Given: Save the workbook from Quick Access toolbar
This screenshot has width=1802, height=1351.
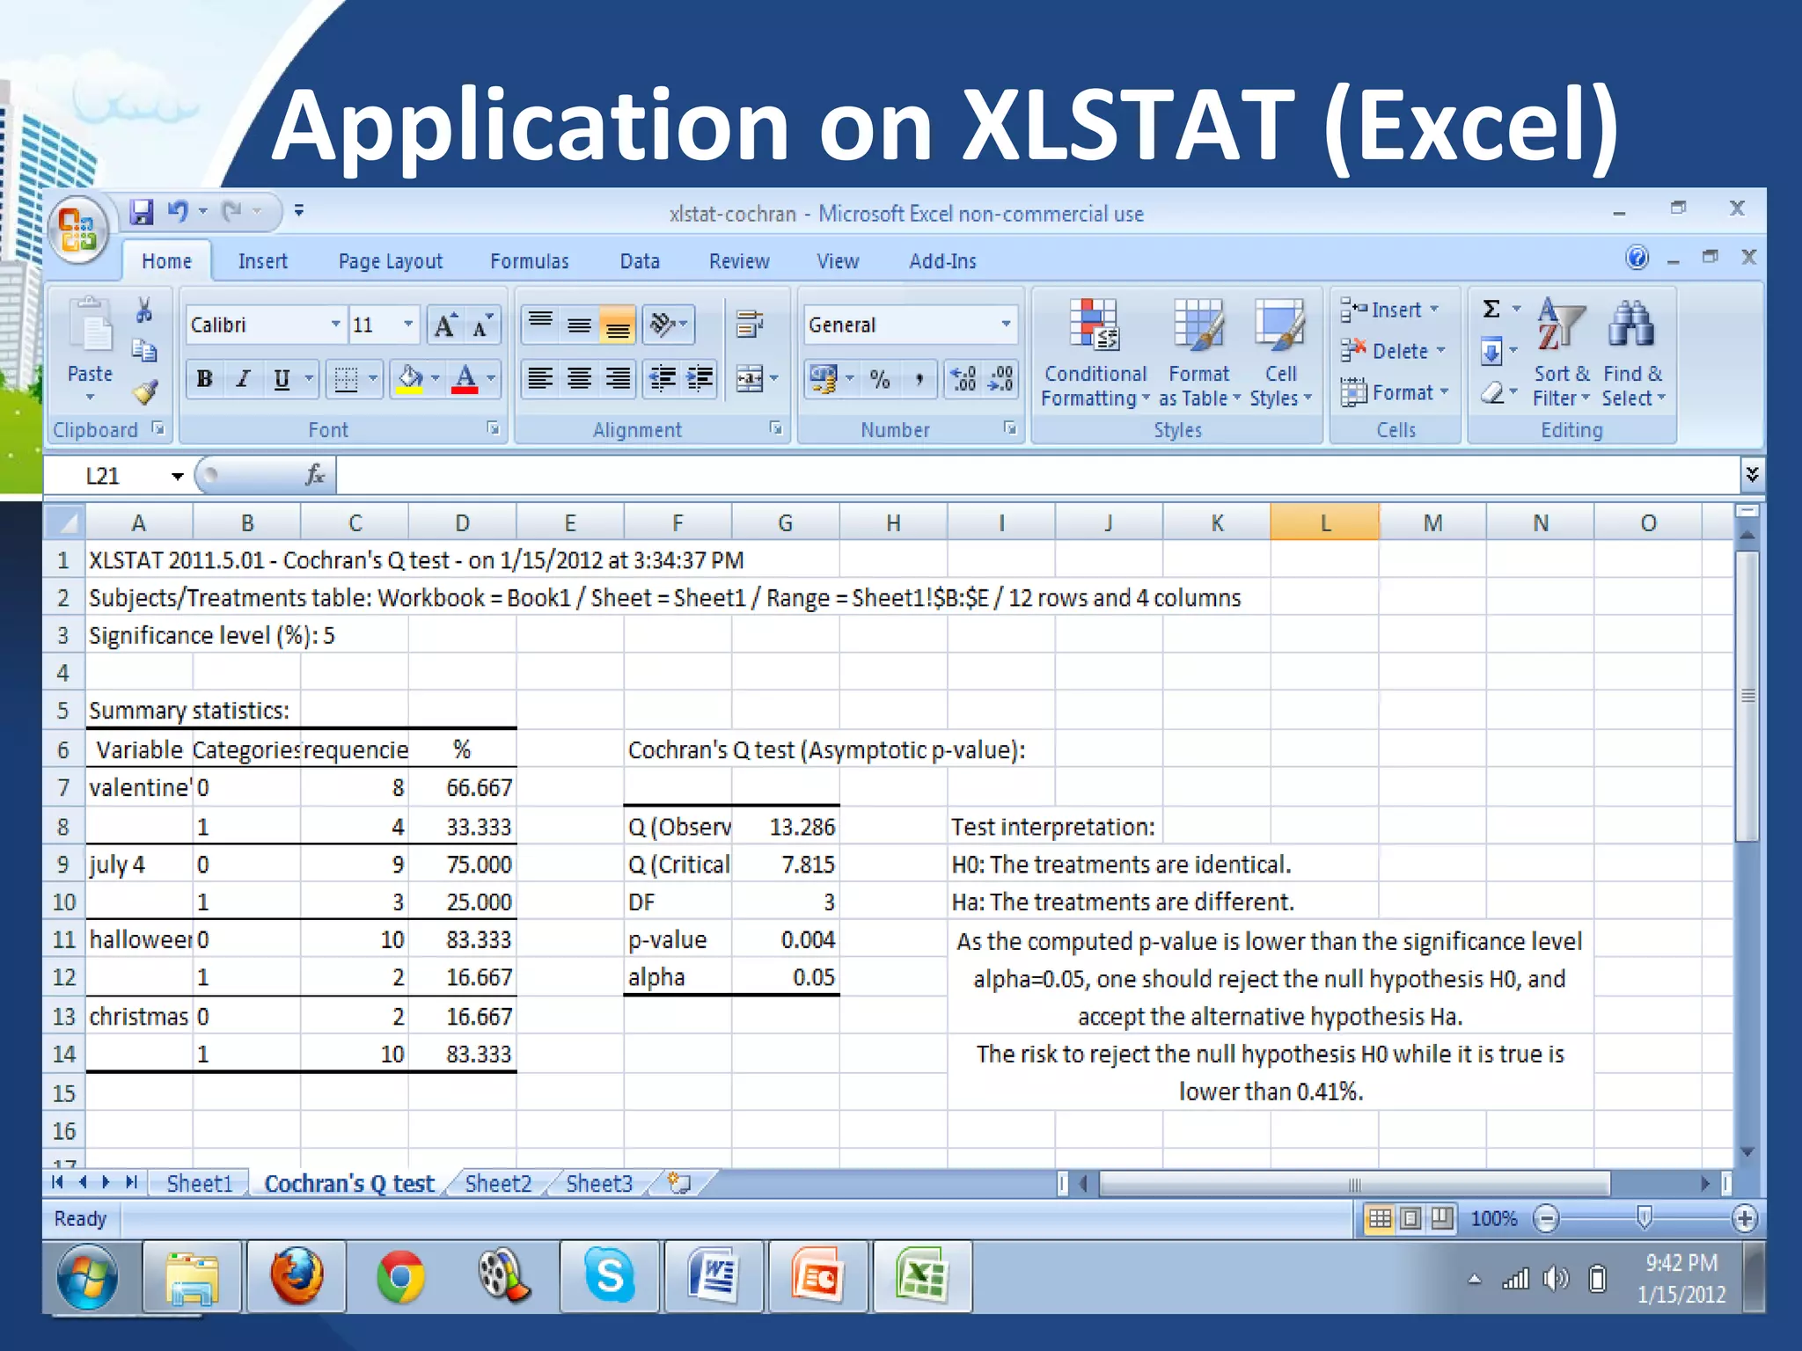Looking at the screenshot, I should tap(141, 211).
